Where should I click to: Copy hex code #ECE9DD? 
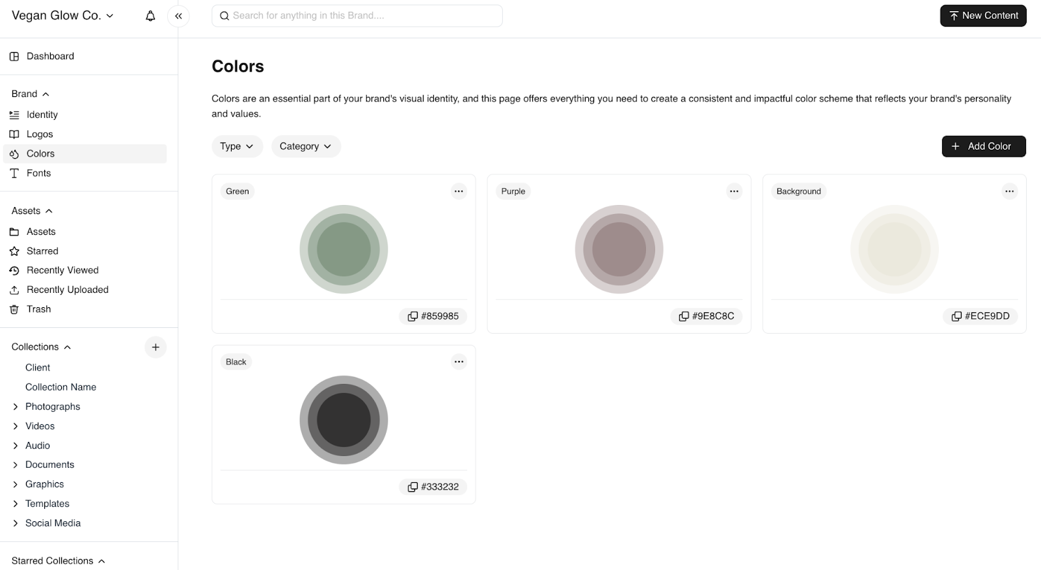(x=980, y=316)
